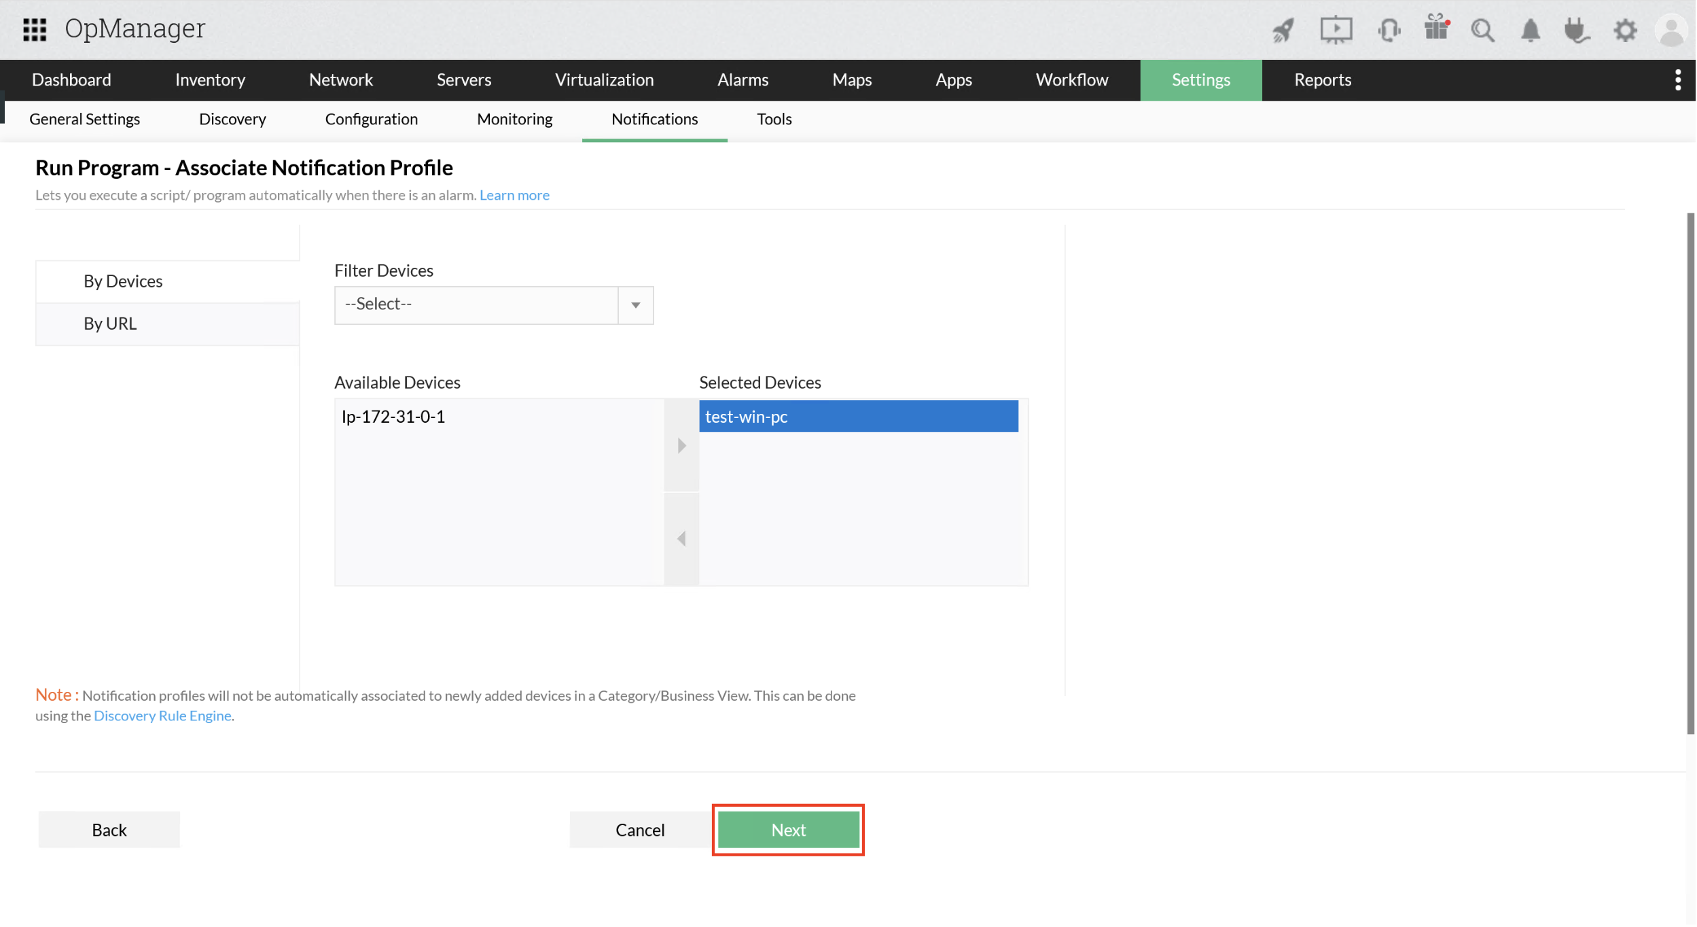Open the Discovery Rule Engine link
1697x927 pixels.
tap(162, 716)
